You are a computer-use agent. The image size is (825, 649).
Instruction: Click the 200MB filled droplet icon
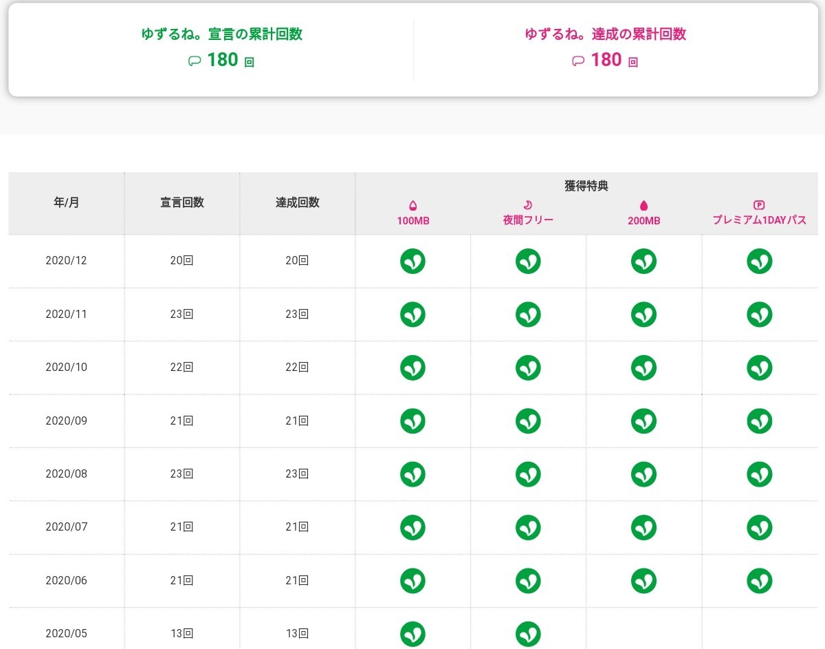(x=643, y=205)
